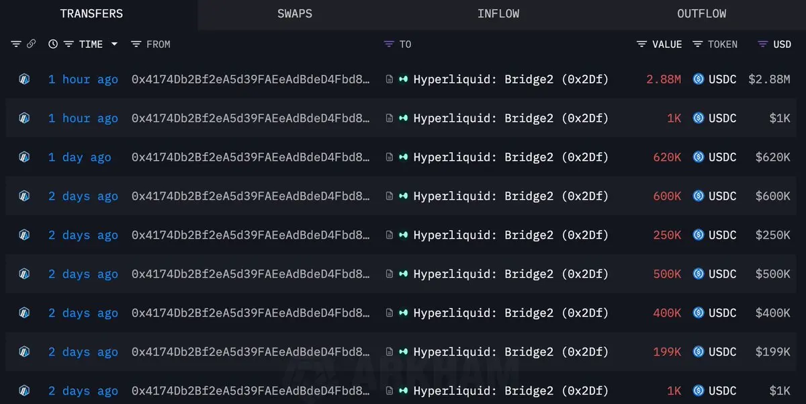Click the $199K USD amount
This screenshot has height=404, width=806.
772,352
